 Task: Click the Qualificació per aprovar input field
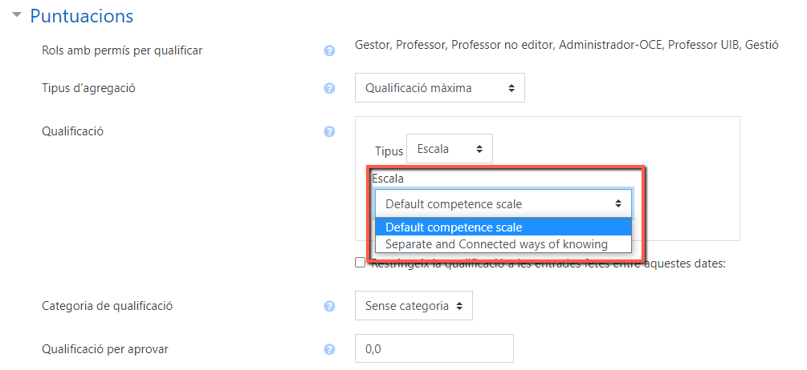(x=434, y=349)
